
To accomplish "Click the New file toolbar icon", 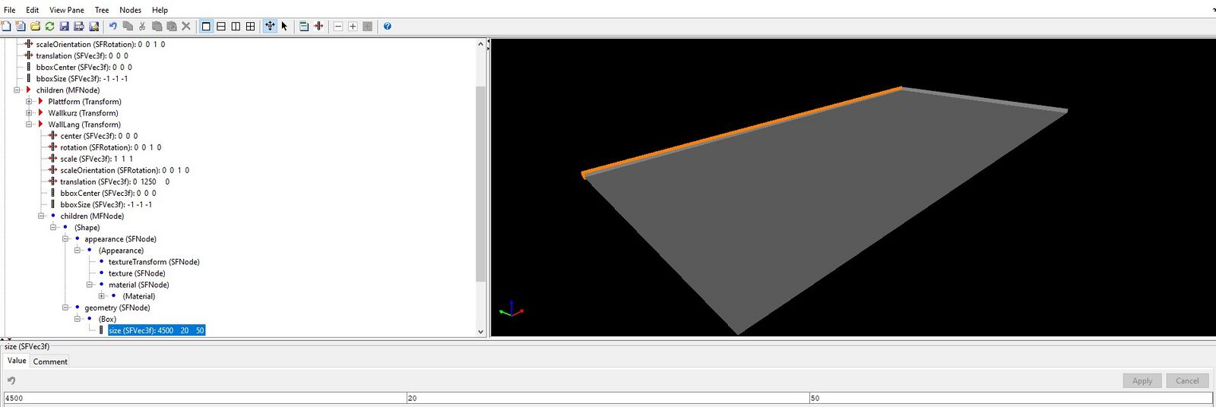I will pos(6,27).
